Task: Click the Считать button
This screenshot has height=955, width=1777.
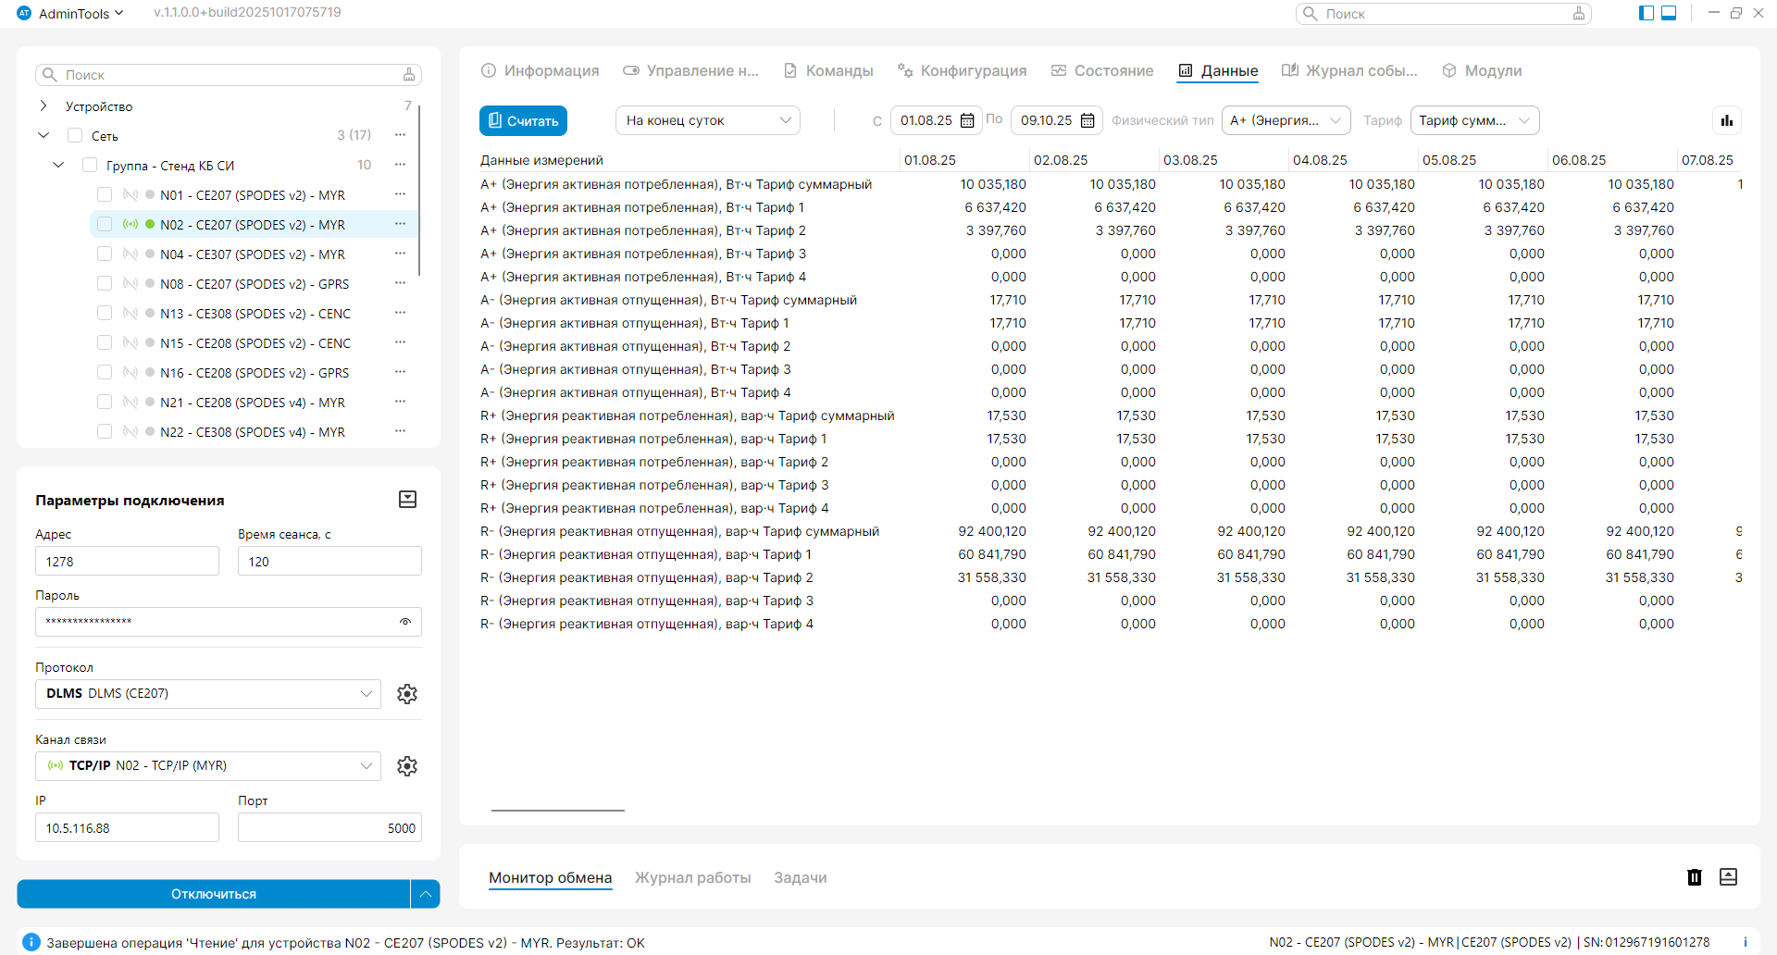Action: 523,120
